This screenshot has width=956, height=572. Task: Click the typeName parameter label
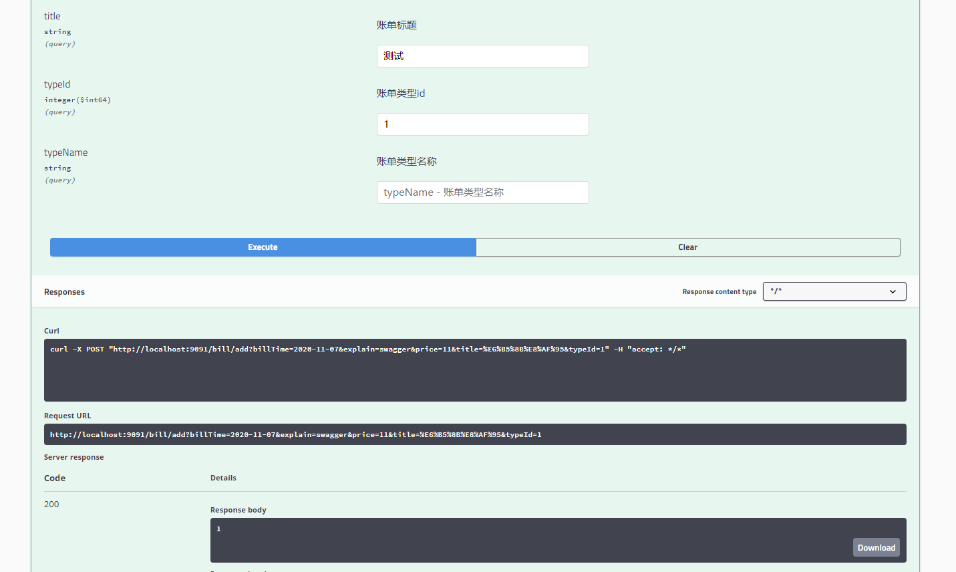tap(65, 152)
